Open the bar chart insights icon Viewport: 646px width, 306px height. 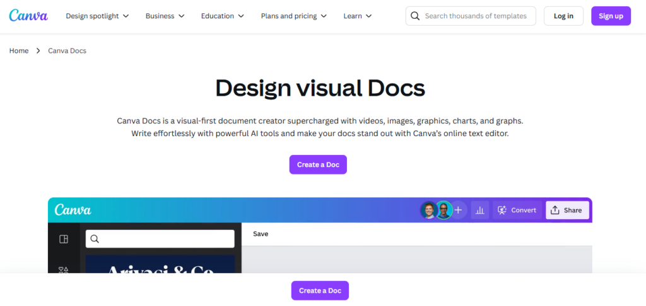tap(479, 210)
